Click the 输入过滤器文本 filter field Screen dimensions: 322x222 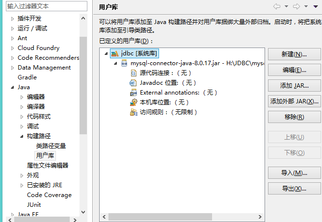(x=47, y=6)
